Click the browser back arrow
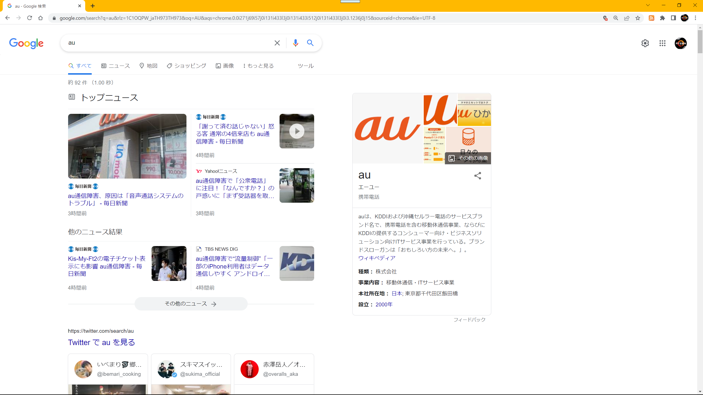 (x=7, y=18)
